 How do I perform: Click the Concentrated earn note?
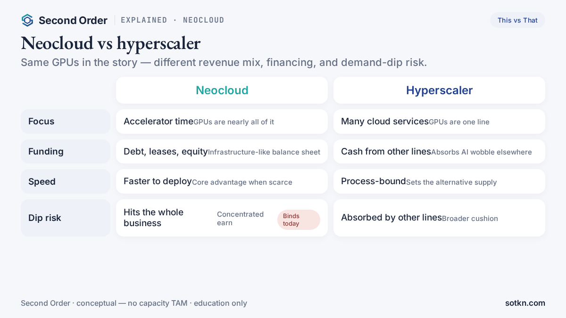241,218
